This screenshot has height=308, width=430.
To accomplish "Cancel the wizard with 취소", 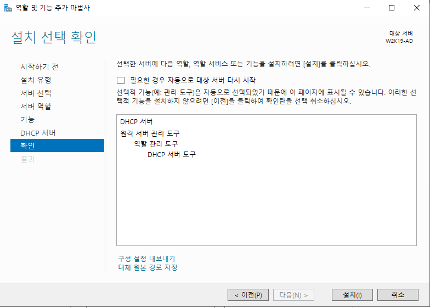I will coord(398,295).
